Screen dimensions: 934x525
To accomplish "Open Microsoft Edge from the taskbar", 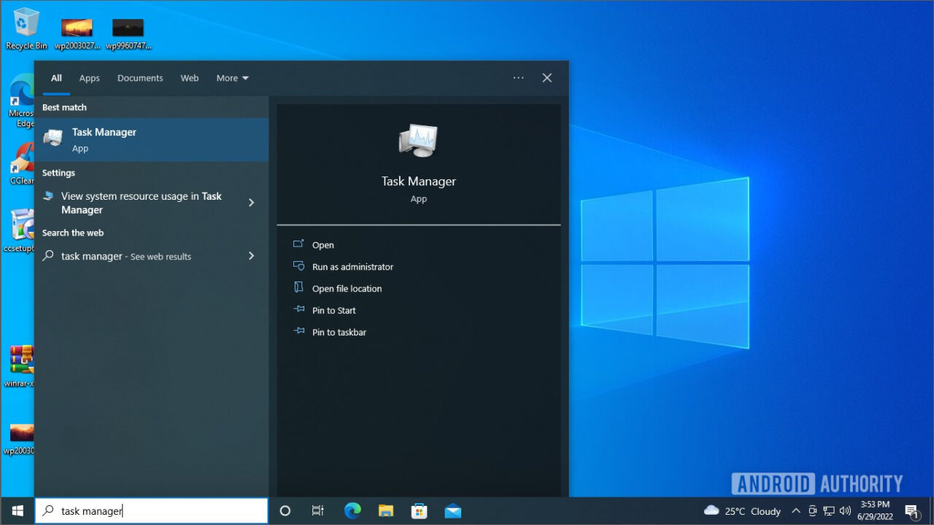I will click(x=352, y=510).
